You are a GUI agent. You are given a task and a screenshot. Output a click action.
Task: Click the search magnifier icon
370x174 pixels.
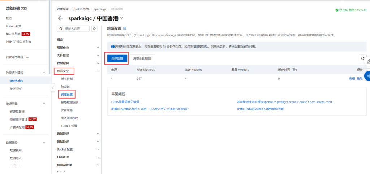(61, 29)
